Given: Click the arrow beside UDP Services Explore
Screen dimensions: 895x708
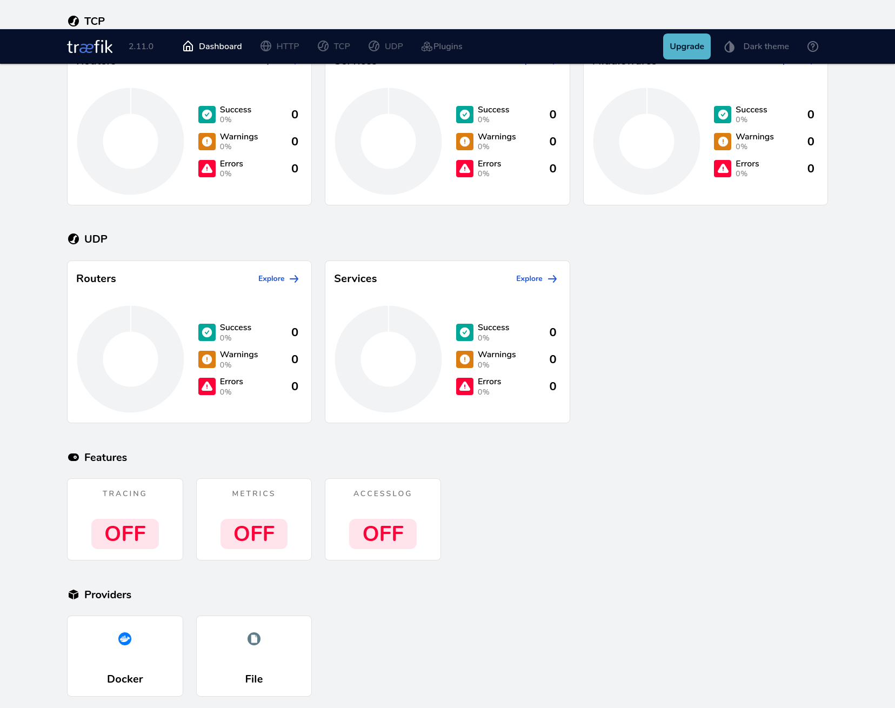Looking at the screenshot, I should point(552,279).
